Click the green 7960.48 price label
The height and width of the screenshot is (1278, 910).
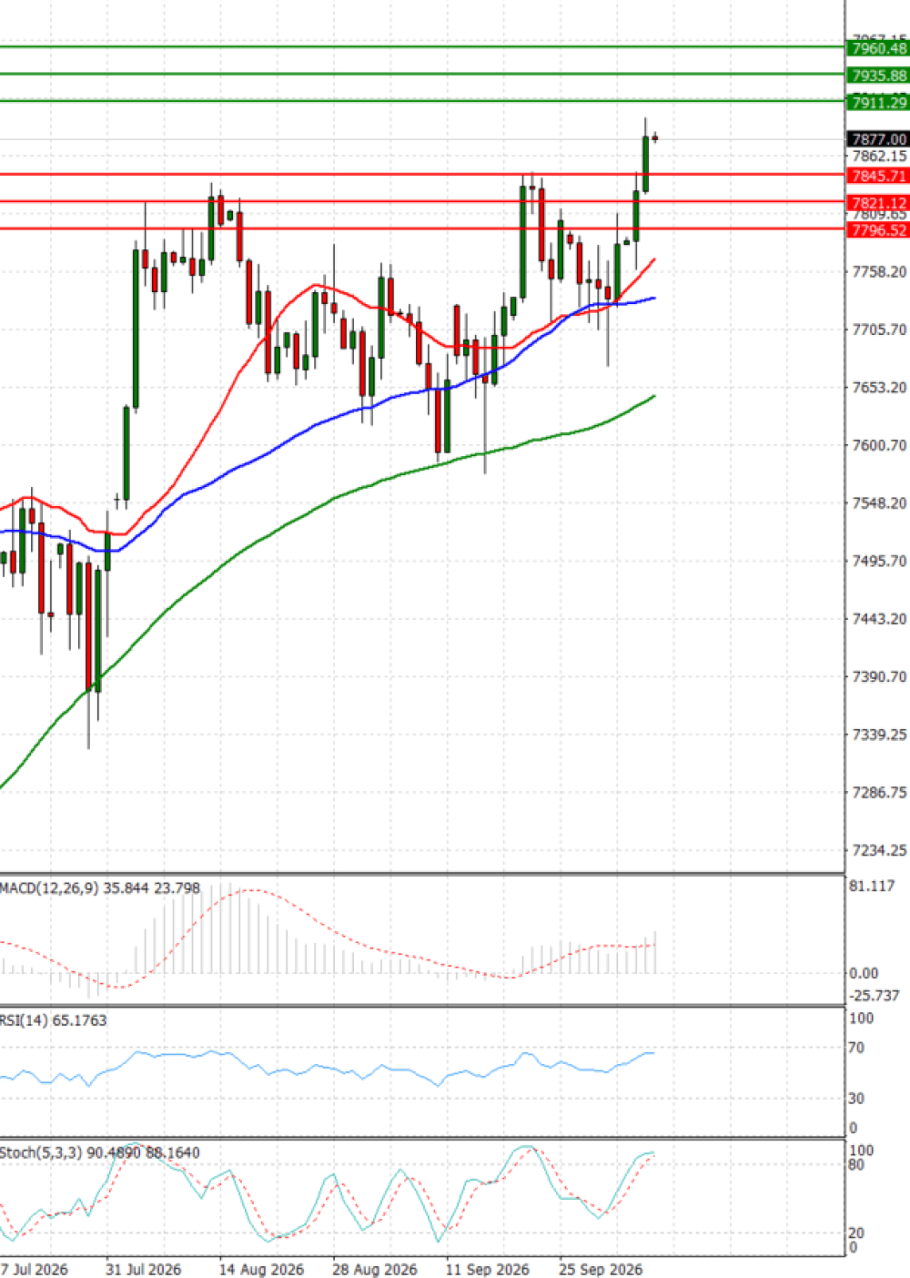pos(878,48)
